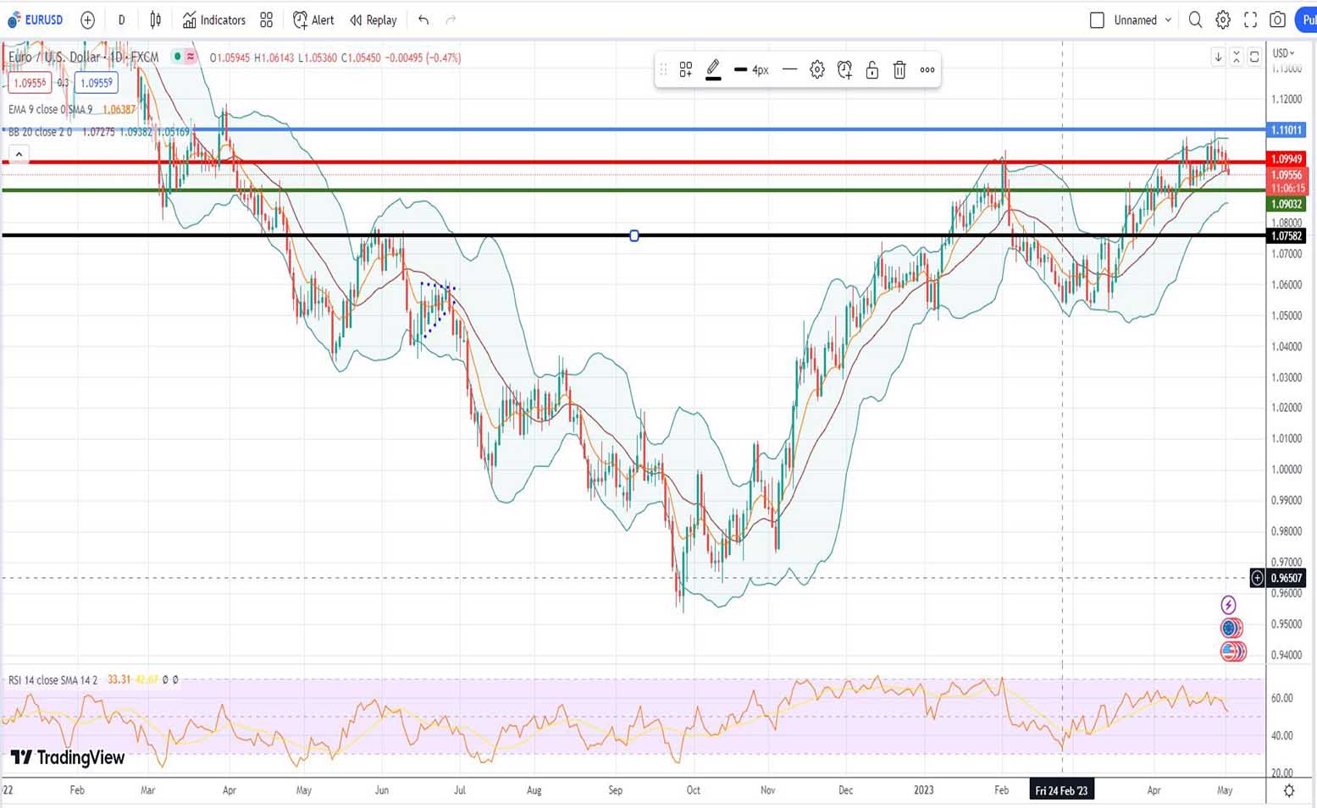Add alert on the selected horizontal line
Screen dimensions: 1317x808
(x=844, y=69)
